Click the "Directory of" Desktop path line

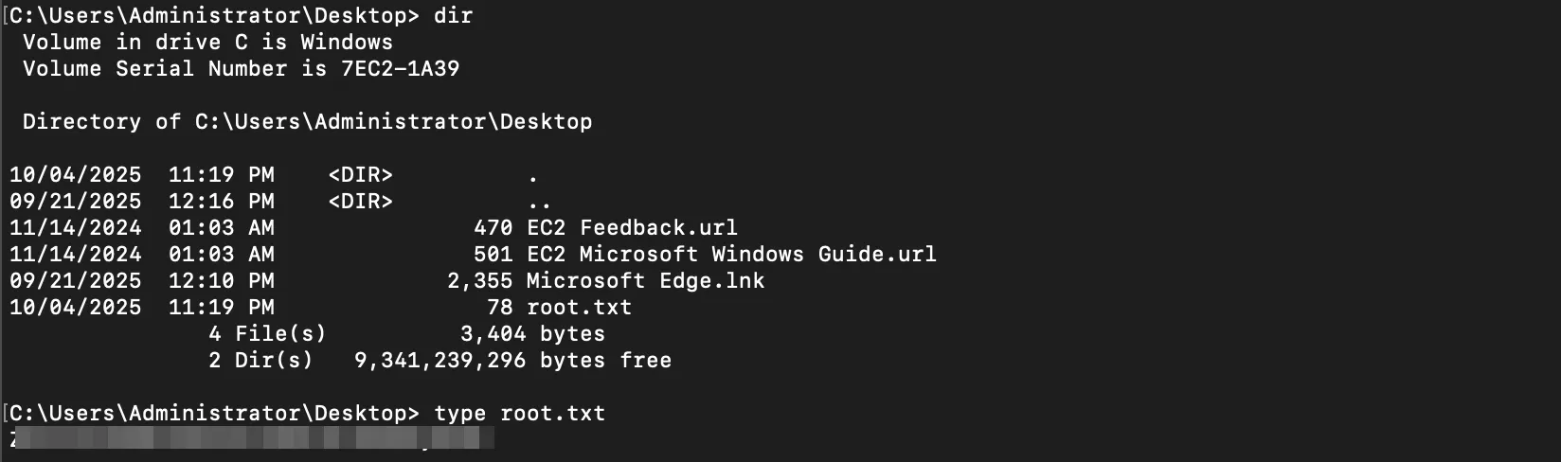[307, 122]
